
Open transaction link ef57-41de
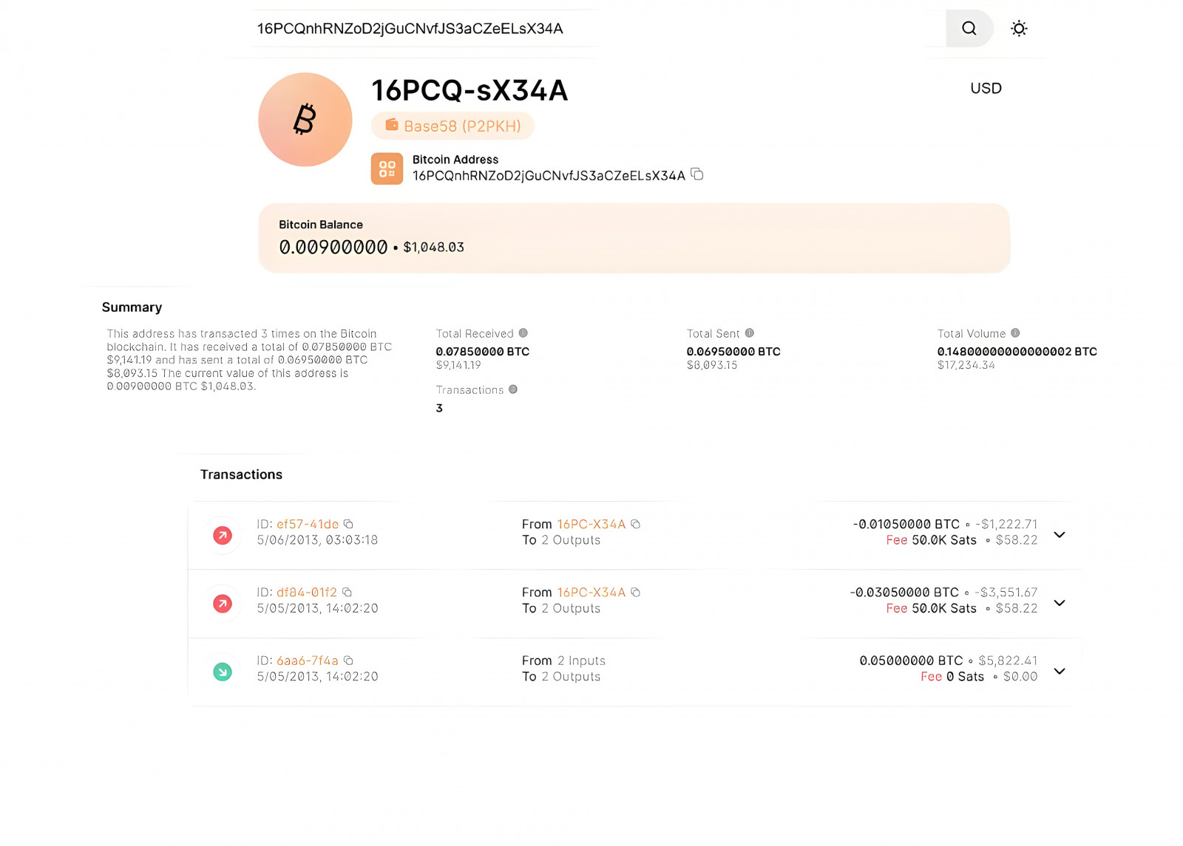(x=308, y=524)
